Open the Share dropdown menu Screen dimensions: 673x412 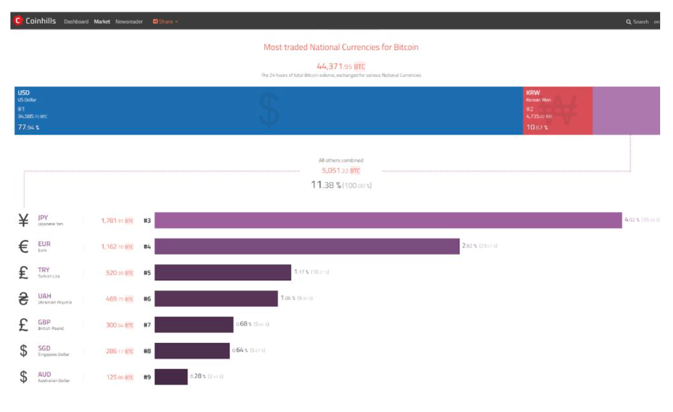pyautogui.click(x=165, y=22)
